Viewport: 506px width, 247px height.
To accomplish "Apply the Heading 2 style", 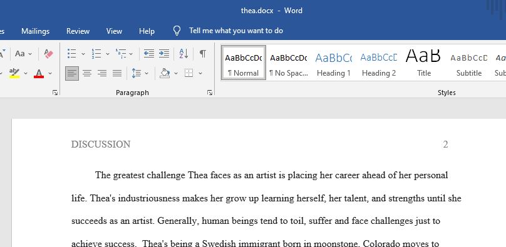I will (x=379, y=63).
